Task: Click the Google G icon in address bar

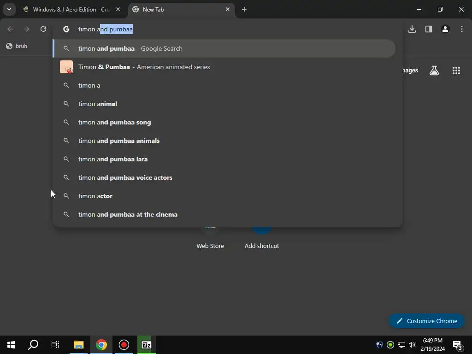Action: coord(66,29)
